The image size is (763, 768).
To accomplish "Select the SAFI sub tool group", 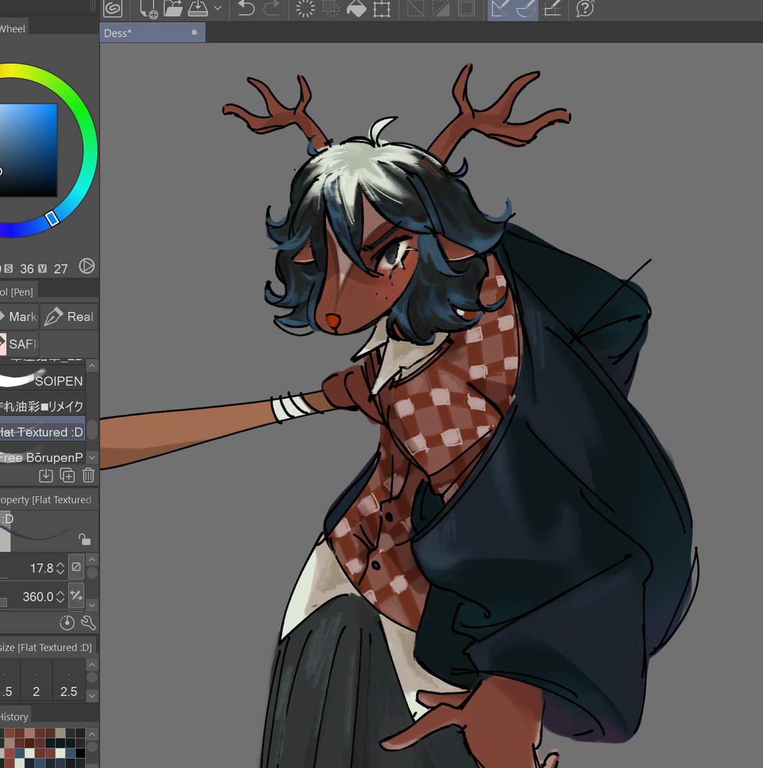I will pos(19,344).
